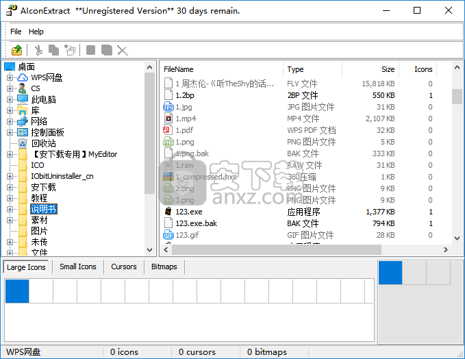Click the select all toolbar icon
465x359 pixels.
pyautogui.click(x=70, y=50)
